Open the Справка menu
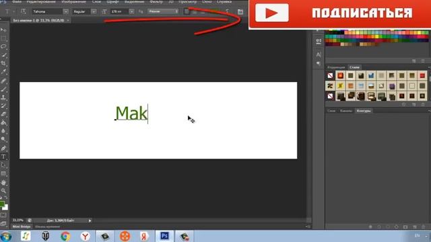The image size is (431, 242). pos(224,1)
